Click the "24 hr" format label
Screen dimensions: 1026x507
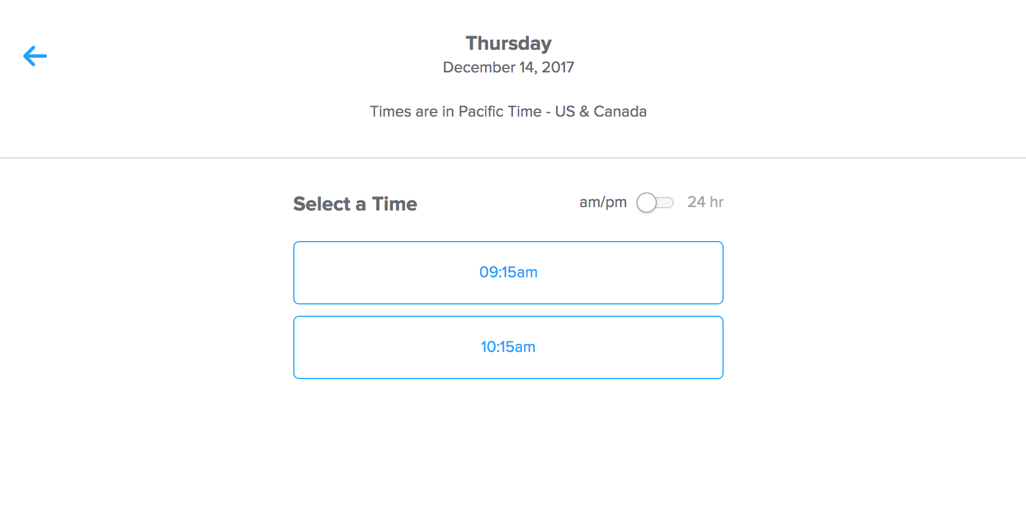point(705,202)
